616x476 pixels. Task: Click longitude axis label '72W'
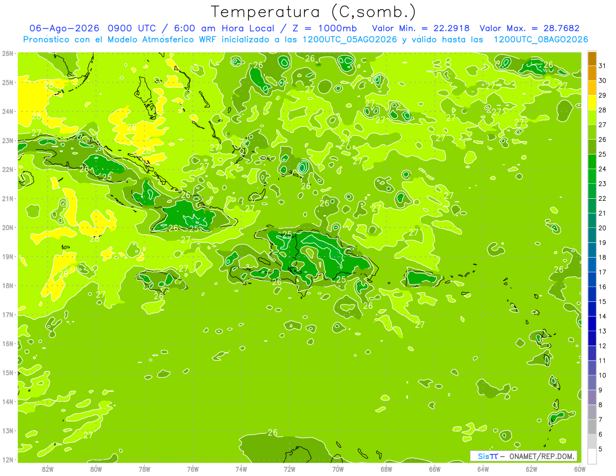pos(290,469)
